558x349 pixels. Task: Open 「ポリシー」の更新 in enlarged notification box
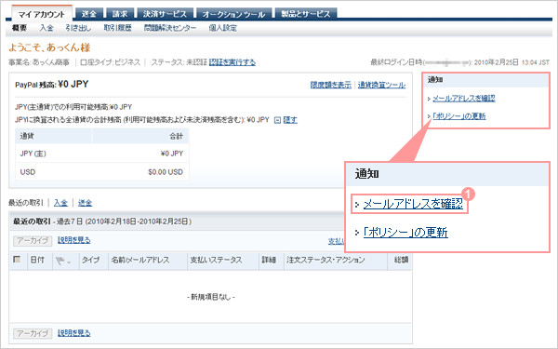(405, 233)
